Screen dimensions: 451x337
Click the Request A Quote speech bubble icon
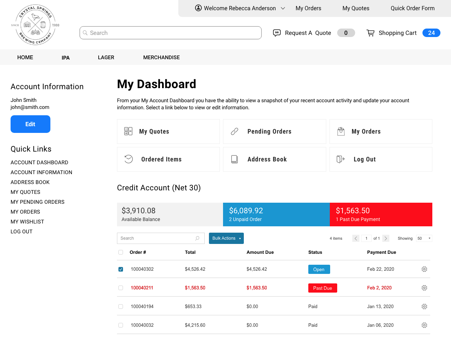(x=277, y=33)
